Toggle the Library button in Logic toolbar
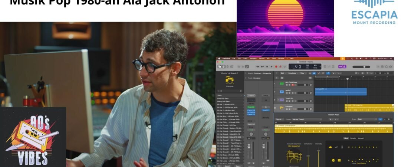This screenshot has width=408, height=167. (x=219, y=67)
